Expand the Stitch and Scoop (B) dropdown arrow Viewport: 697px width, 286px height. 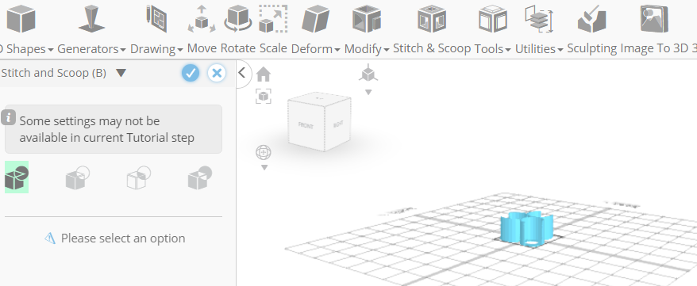(121, 73)
